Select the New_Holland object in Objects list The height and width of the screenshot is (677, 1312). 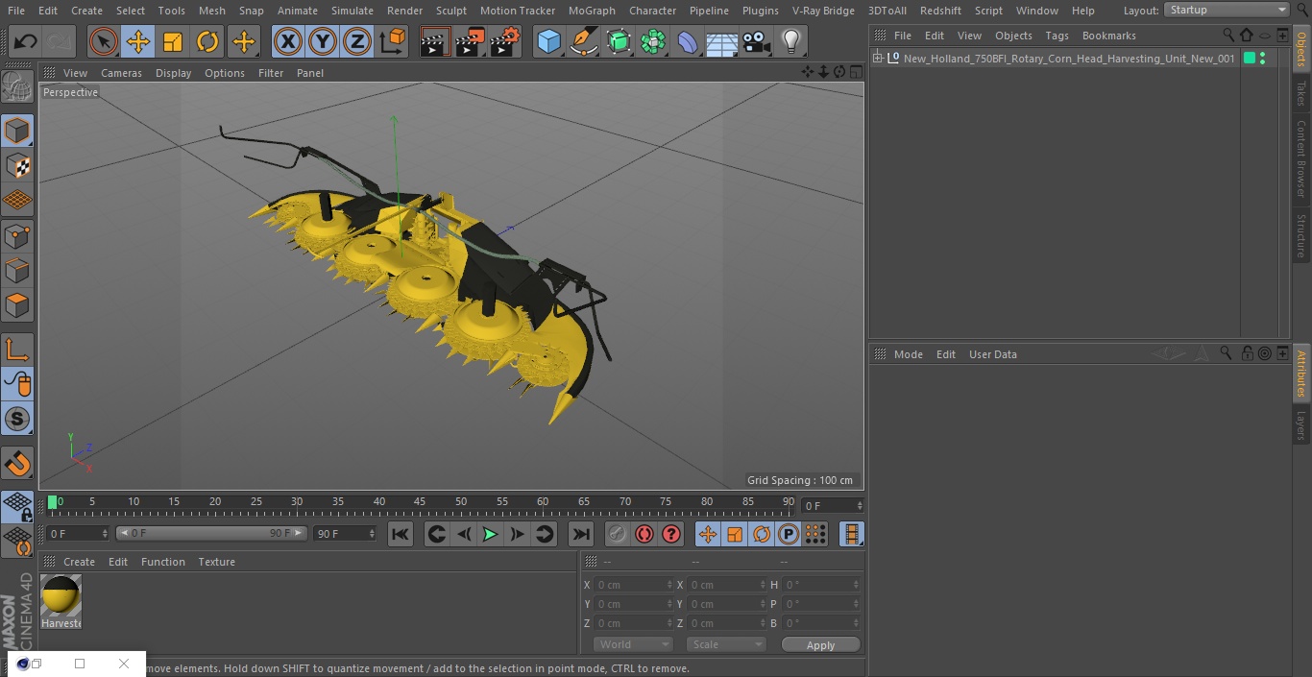(x=1069, y=59)
